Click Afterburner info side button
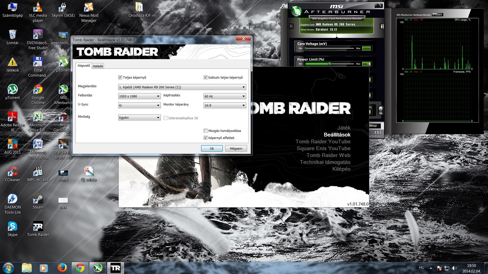This screenshot has height=274, width=488. tap(382, 26)
